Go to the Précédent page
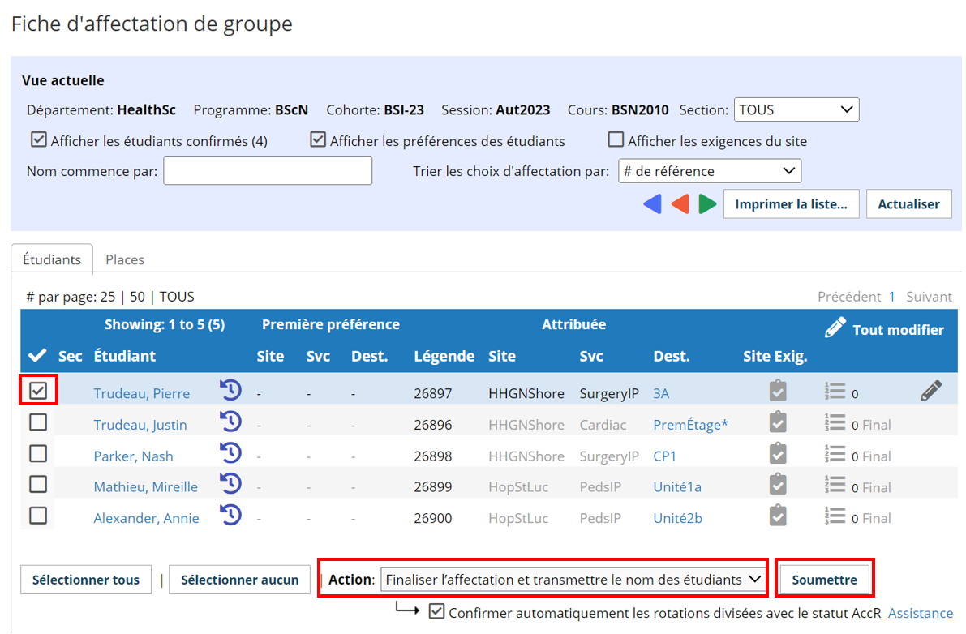Image resolution: width=966 pixels, height=634 pixels. 849,297
